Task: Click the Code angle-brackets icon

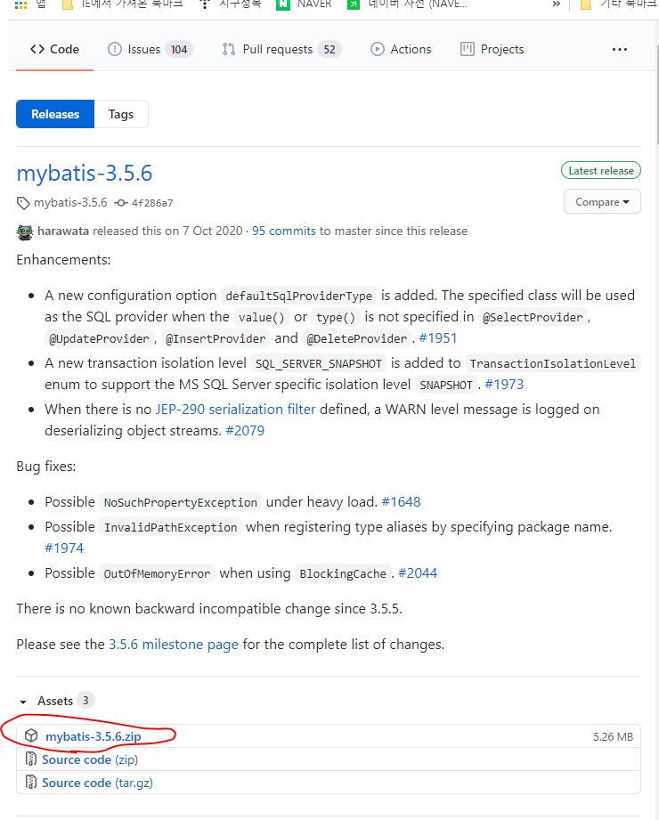Action: (x=37, y=49)
